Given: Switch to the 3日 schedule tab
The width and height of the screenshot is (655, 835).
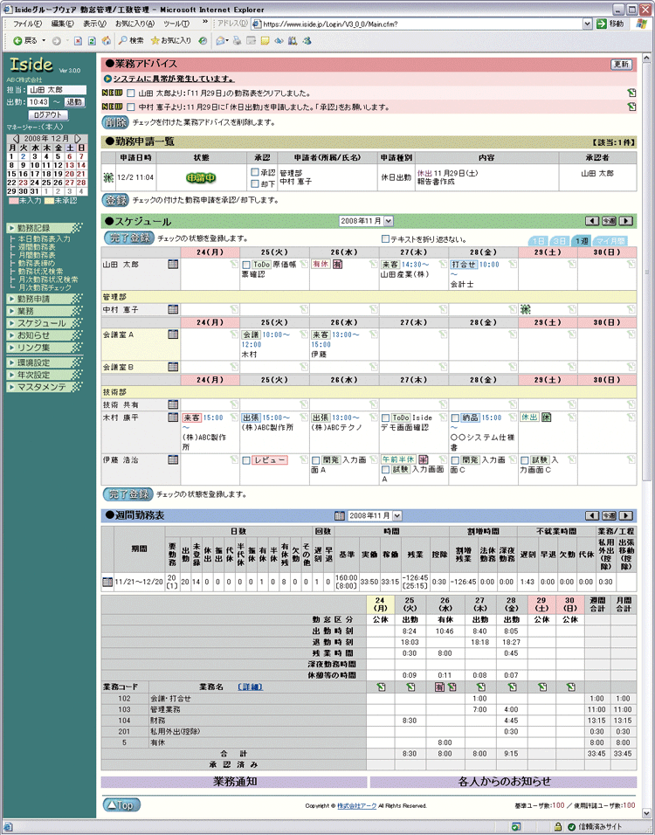Looking at the screenshot, I should tap(559, 241).
